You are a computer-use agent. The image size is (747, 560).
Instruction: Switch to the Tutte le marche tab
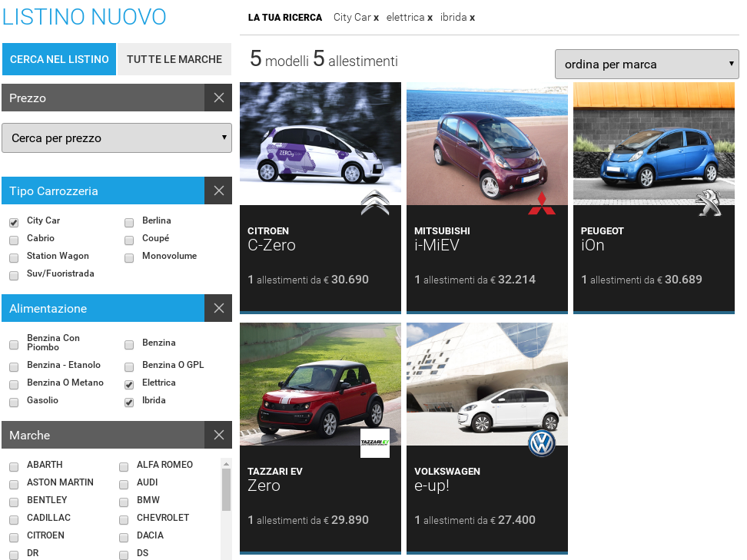click(174, 59)
